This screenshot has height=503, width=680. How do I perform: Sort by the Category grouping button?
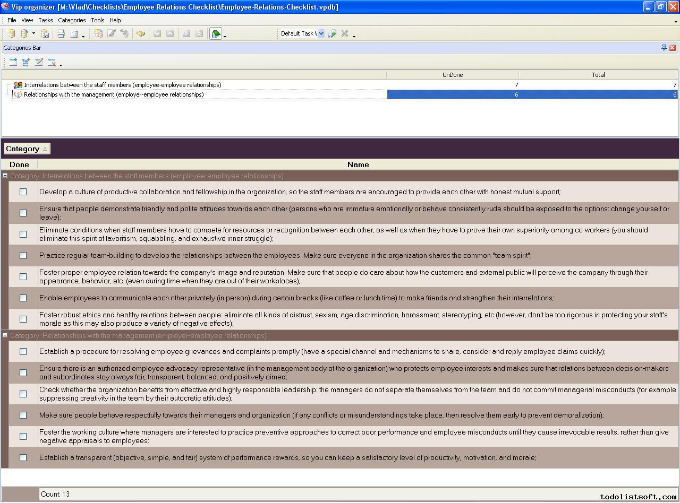(27, 149)
